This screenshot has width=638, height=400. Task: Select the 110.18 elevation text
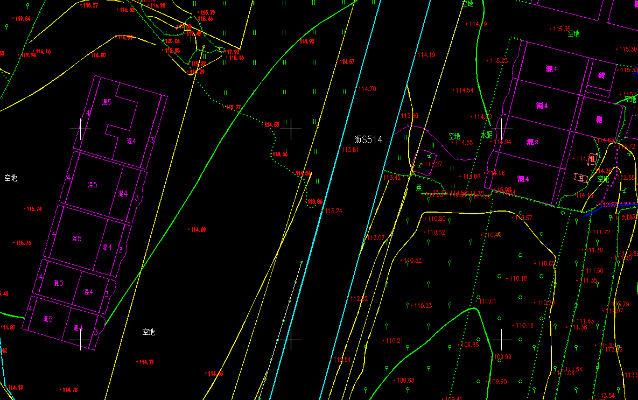coord(518,279)
